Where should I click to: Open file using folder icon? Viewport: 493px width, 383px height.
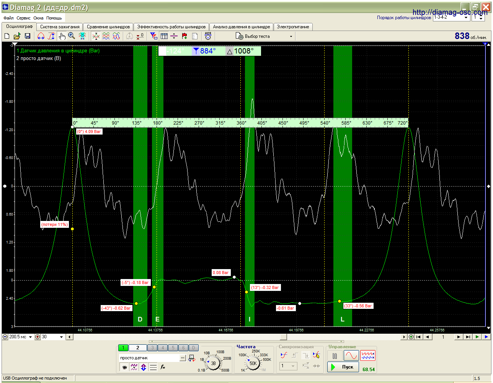[x=17, y=36]
